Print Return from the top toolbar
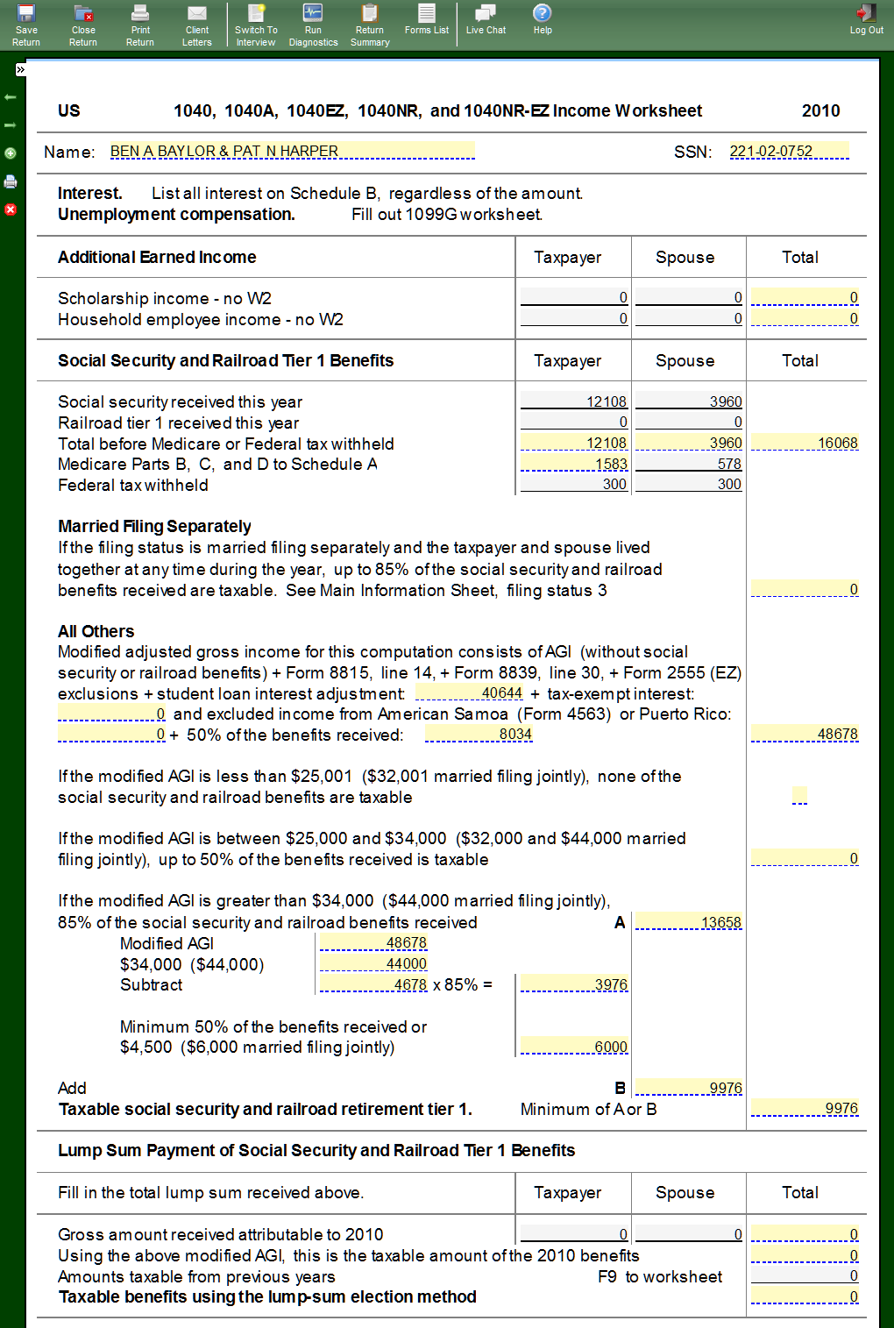This screenshot has width=894, height=1328. pos(140,25)
